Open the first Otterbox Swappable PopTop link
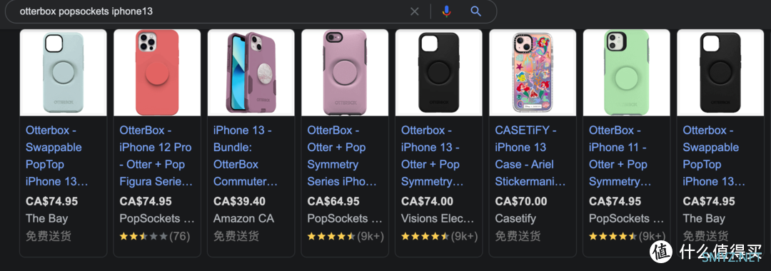771x271 pixels. [x=57, y=155]
